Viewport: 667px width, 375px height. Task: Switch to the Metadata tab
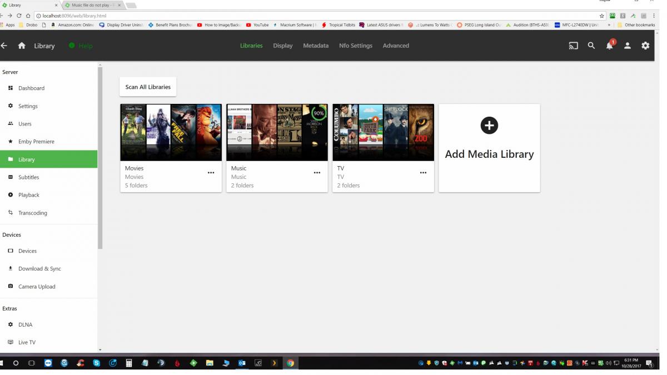coord(316,46)
